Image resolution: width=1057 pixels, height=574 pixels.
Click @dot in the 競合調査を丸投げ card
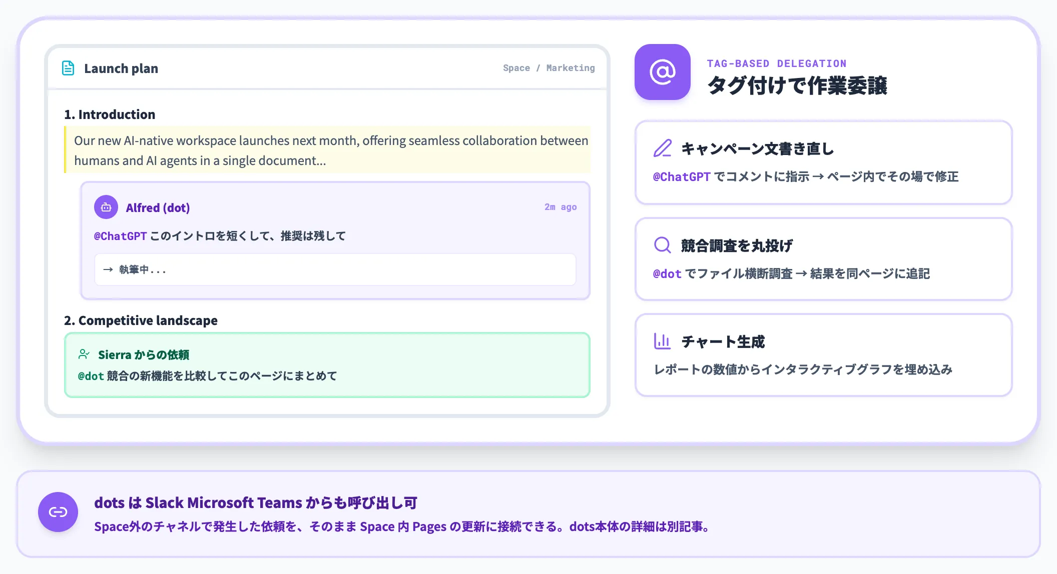(667, 273)
